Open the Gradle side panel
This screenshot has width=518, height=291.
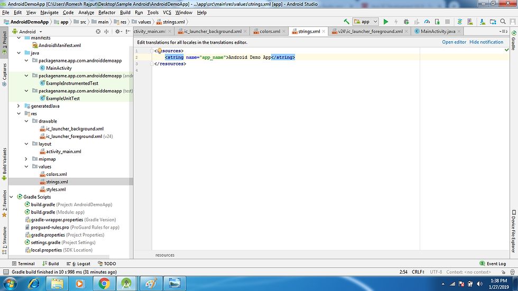[514, 41]
